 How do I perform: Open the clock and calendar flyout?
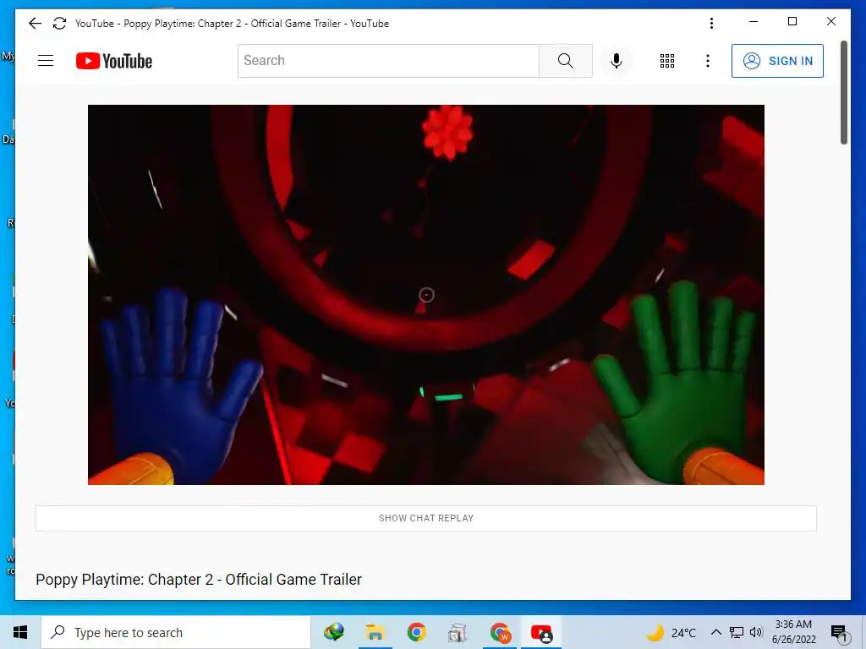click(793, 632)
